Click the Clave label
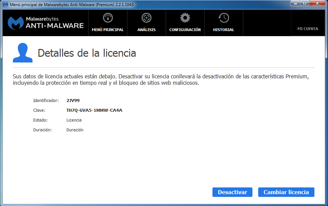Image resolution: width=328 pixels, height=206 pixels. pos(39,110)
